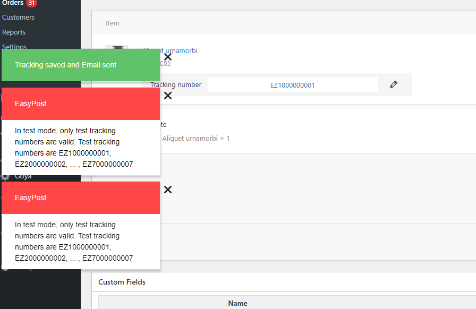Click the Item column header
This screenshot has height=309, width=476.
pos(112,23)
